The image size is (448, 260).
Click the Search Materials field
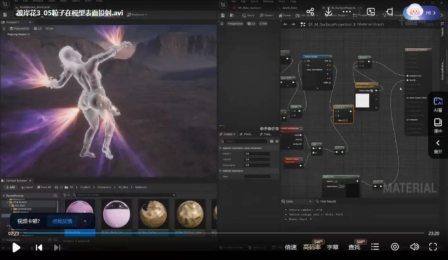coord(124,195)
